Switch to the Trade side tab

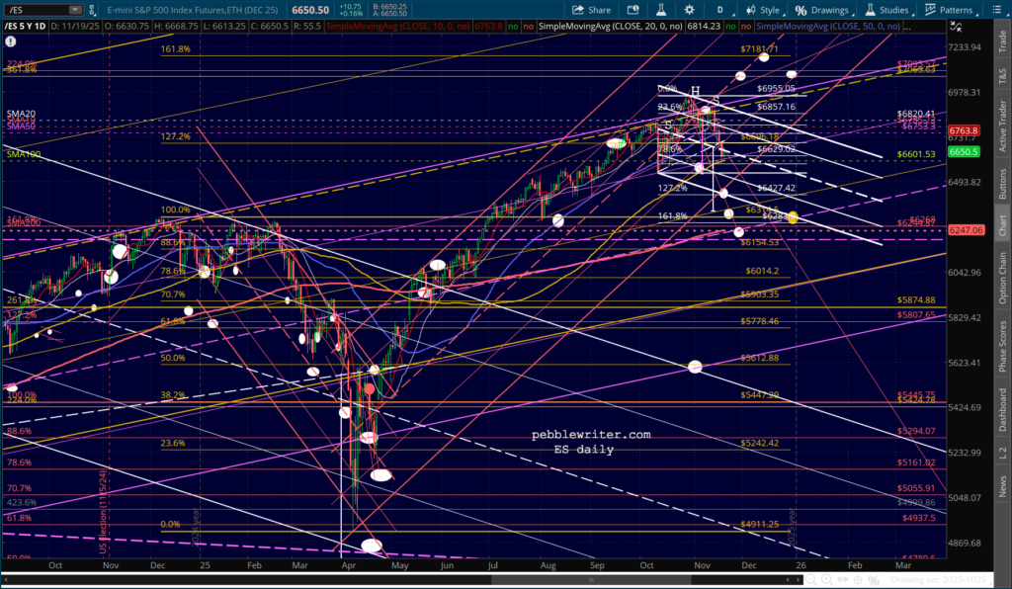click(x=1002, y=42)
